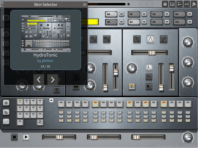
Task: Mute the CP drum channel
Action: 144,14
